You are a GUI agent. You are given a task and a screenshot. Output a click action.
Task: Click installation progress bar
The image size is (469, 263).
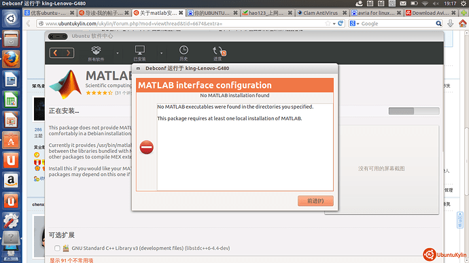[414, 111]
